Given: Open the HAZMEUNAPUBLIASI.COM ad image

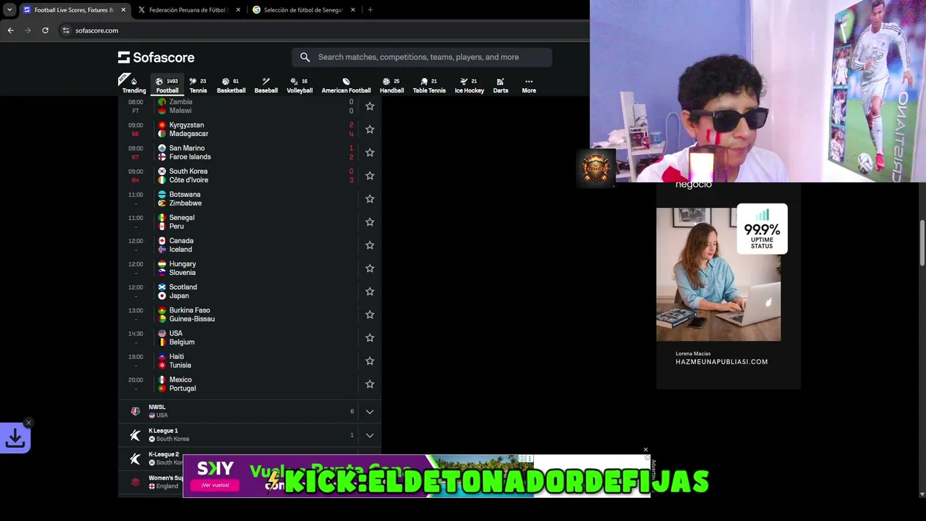Looking at the screenshot, I should [x=718, y=274].
